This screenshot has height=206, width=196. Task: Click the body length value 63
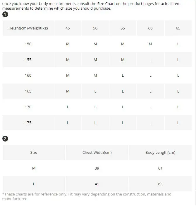pyautogui.click(x=160, y=184)
